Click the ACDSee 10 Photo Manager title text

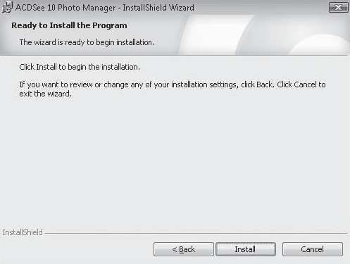coord(65,8)
